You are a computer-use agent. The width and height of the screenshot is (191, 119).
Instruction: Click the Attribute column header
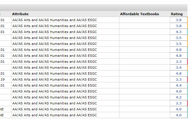[20, 14]
